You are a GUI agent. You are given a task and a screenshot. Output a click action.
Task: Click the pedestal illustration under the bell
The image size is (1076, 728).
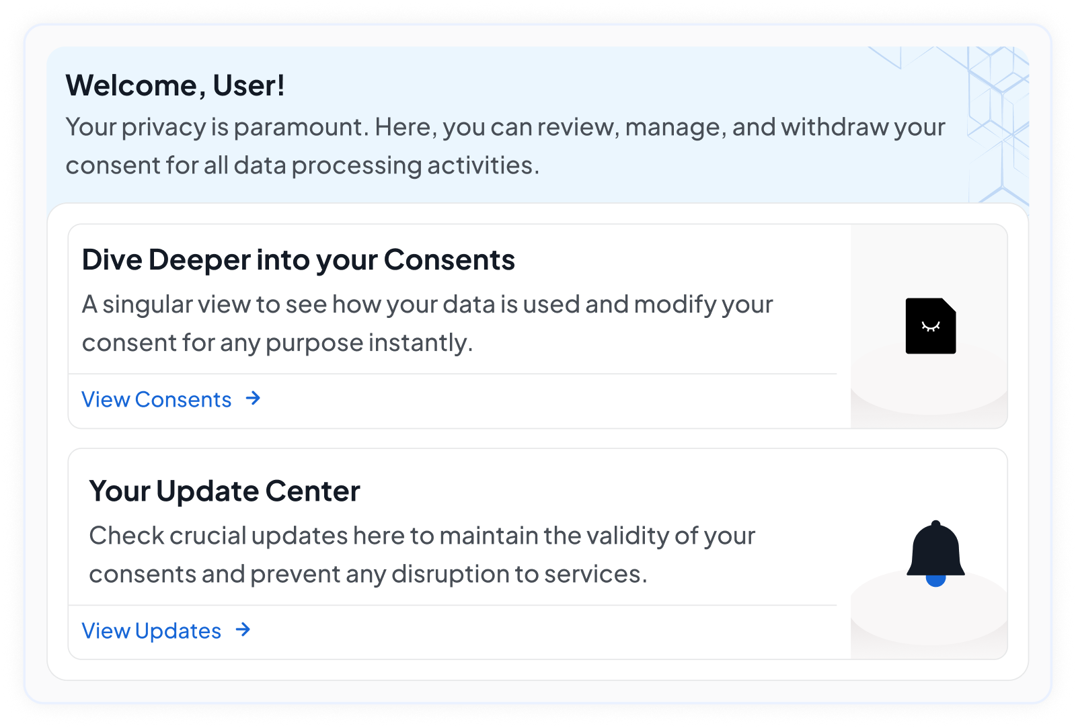[x=929, y=615]
